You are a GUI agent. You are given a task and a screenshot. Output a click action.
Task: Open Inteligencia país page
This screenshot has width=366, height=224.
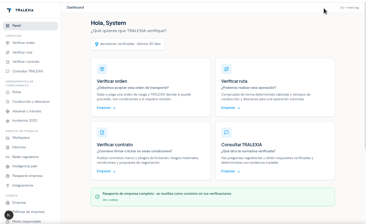[x=30, y=166]
